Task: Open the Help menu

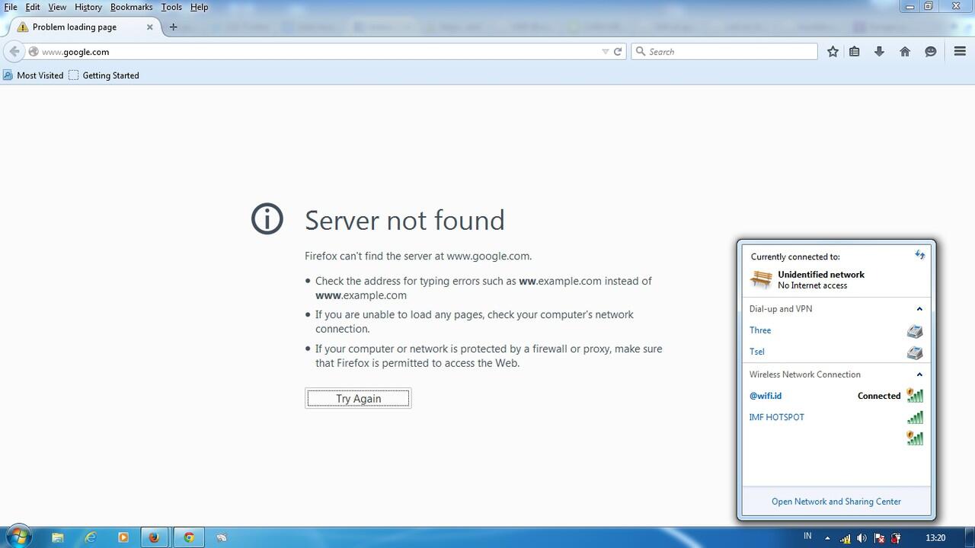Action: click(x=199, y=7)
